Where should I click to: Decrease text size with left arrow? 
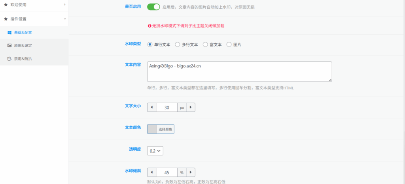(x=151, y=107)
